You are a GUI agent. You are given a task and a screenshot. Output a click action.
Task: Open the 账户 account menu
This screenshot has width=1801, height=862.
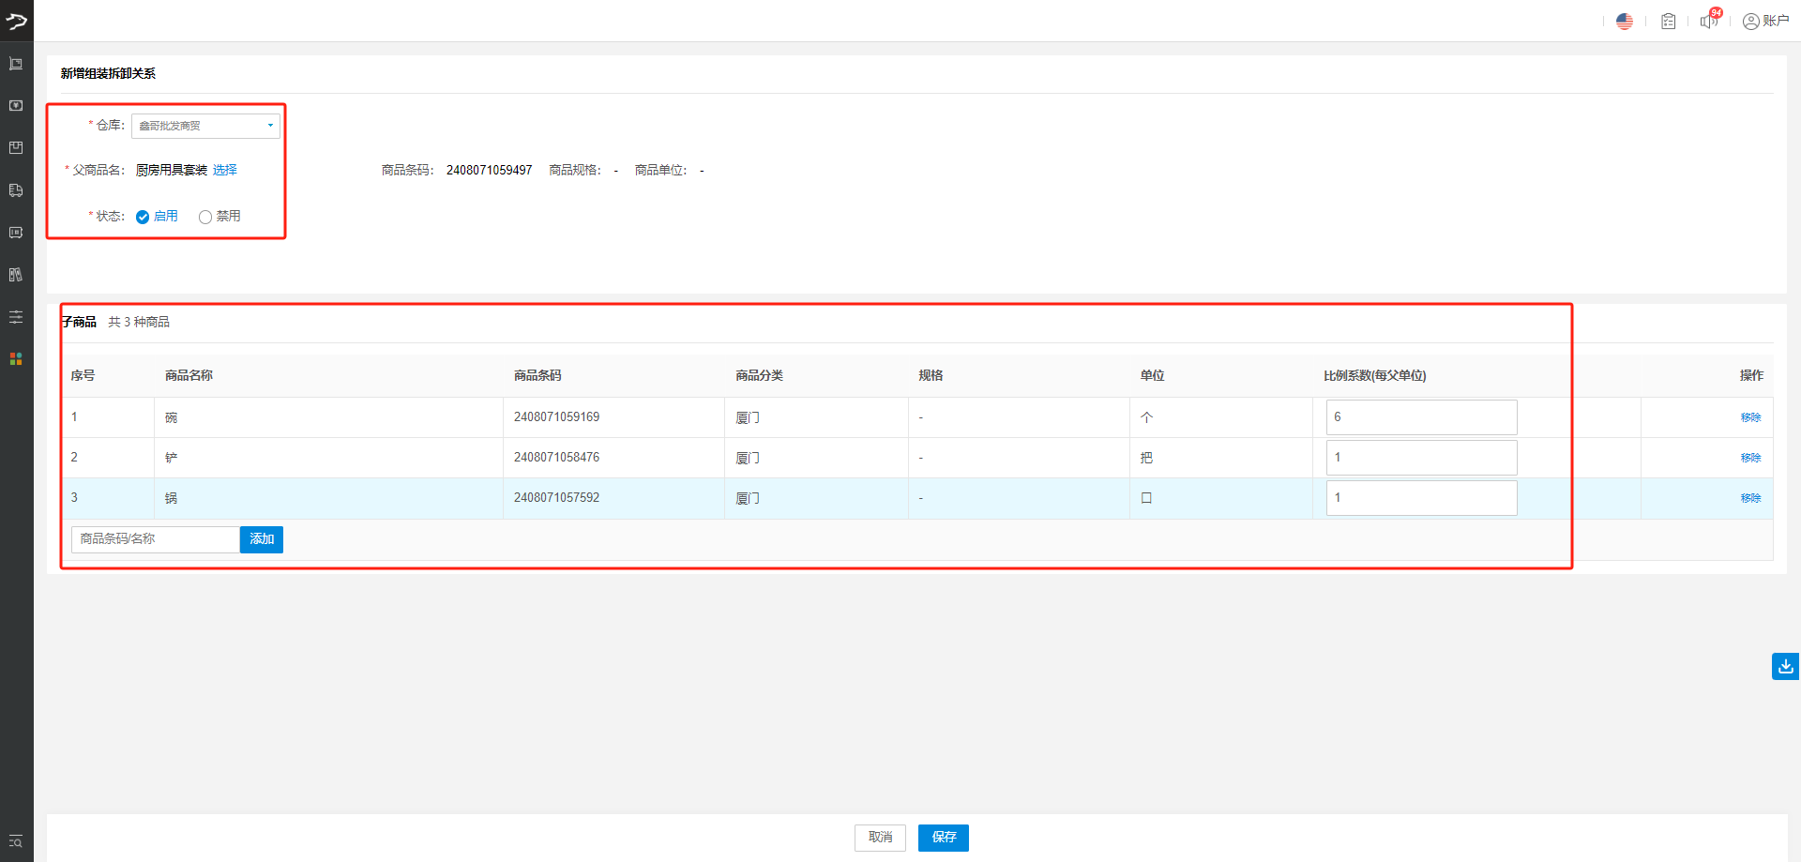coord(1765,22)
